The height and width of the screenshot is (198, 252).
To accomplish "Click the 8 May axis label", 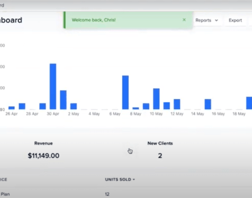I will point(135,114).
